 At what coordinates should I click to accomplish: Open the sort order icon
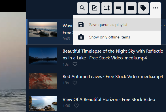[107, 8]
